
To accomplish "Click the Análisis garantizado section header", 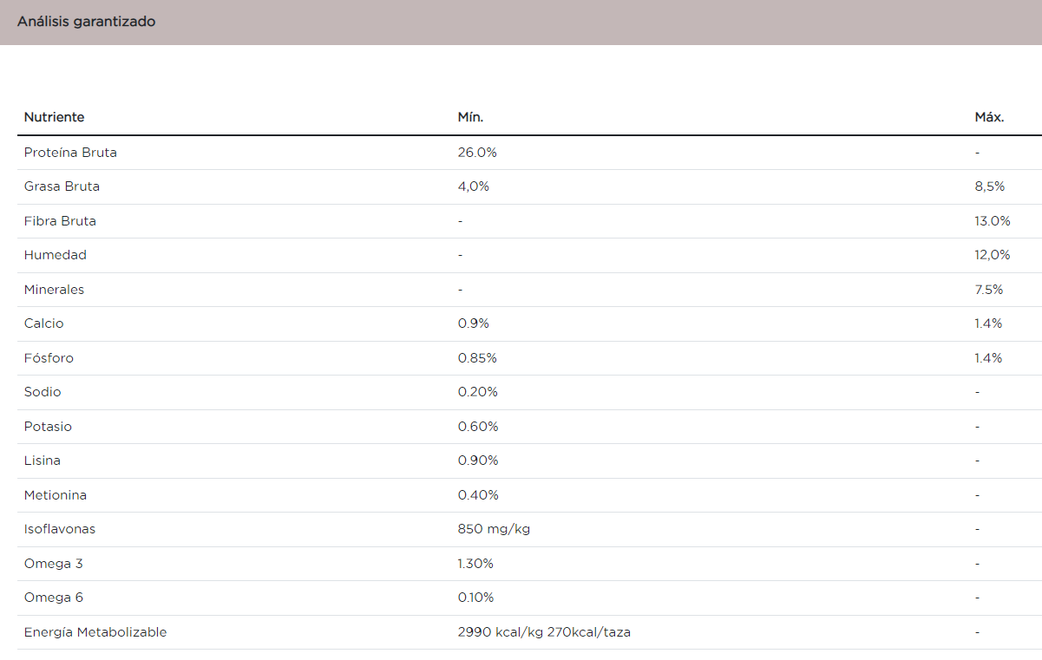I will (86, 22).
